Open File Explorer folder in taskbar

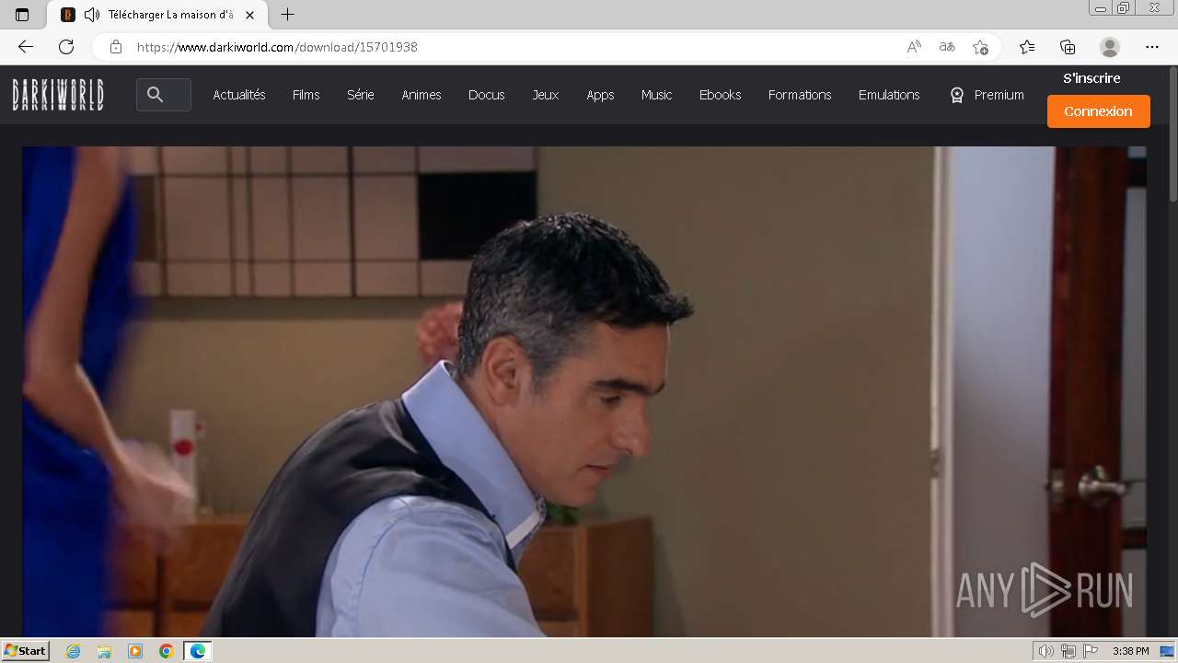104,651
